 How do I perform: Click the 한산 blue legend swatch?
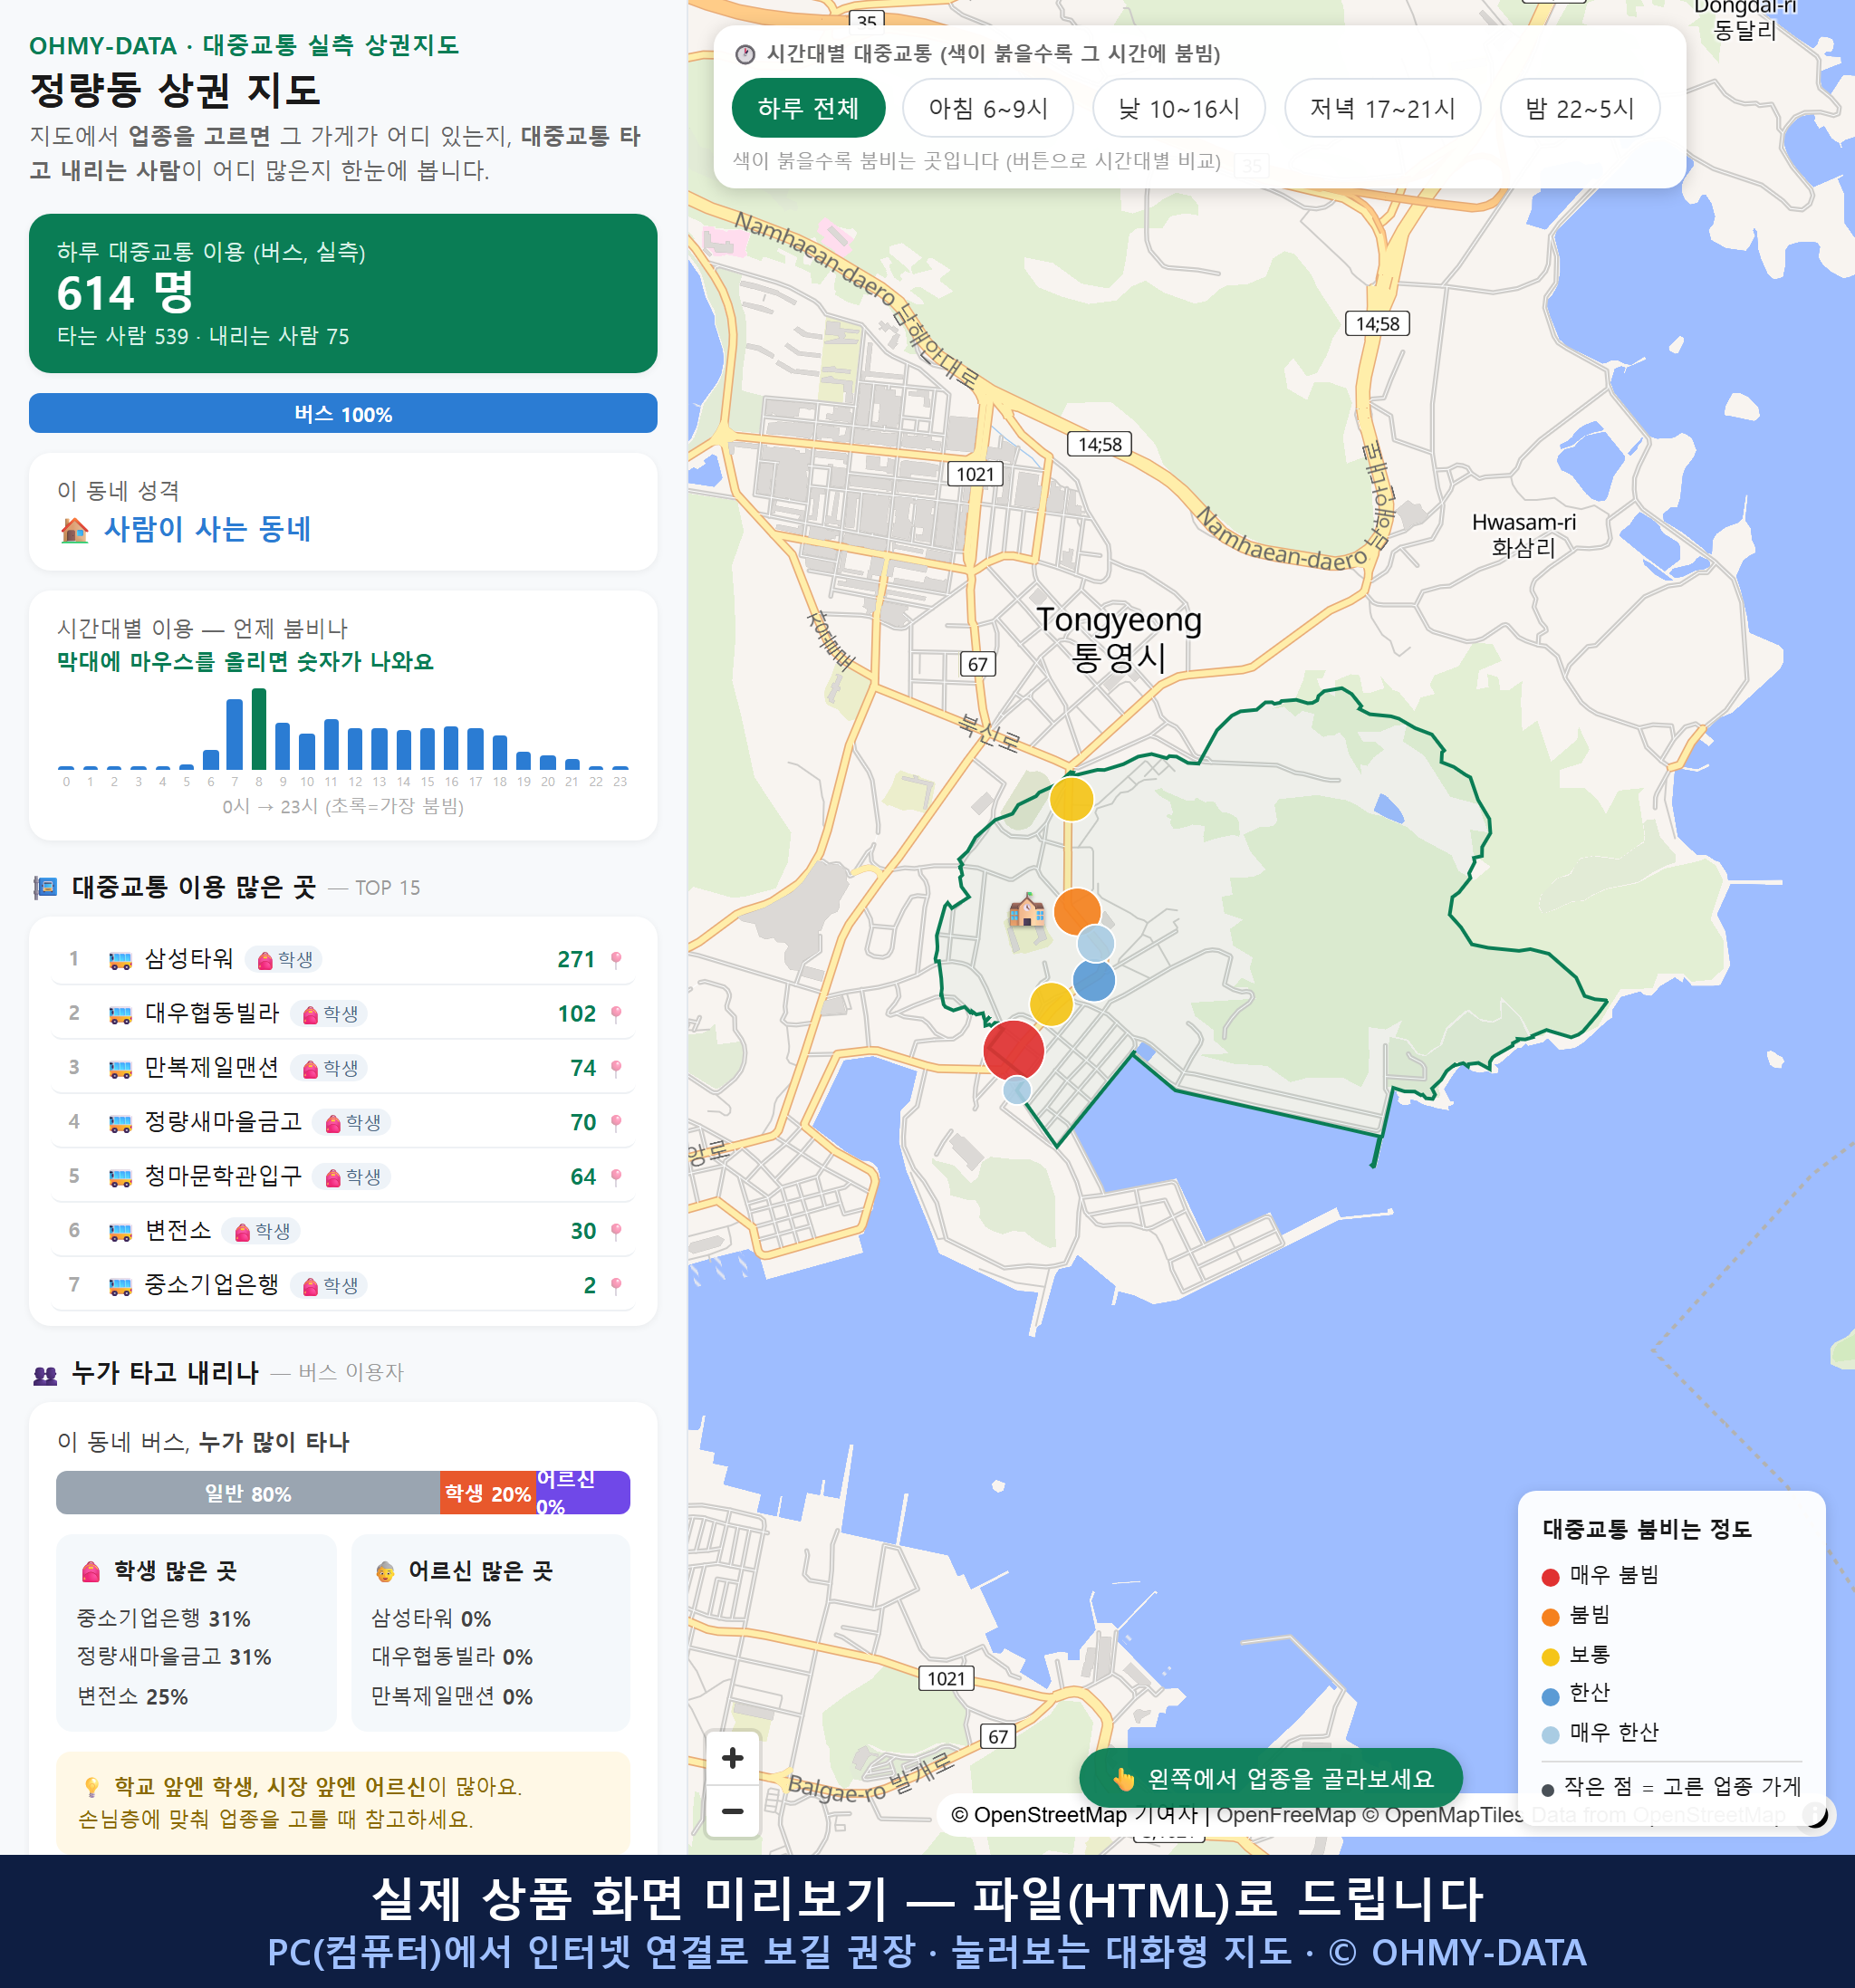1550,1696
